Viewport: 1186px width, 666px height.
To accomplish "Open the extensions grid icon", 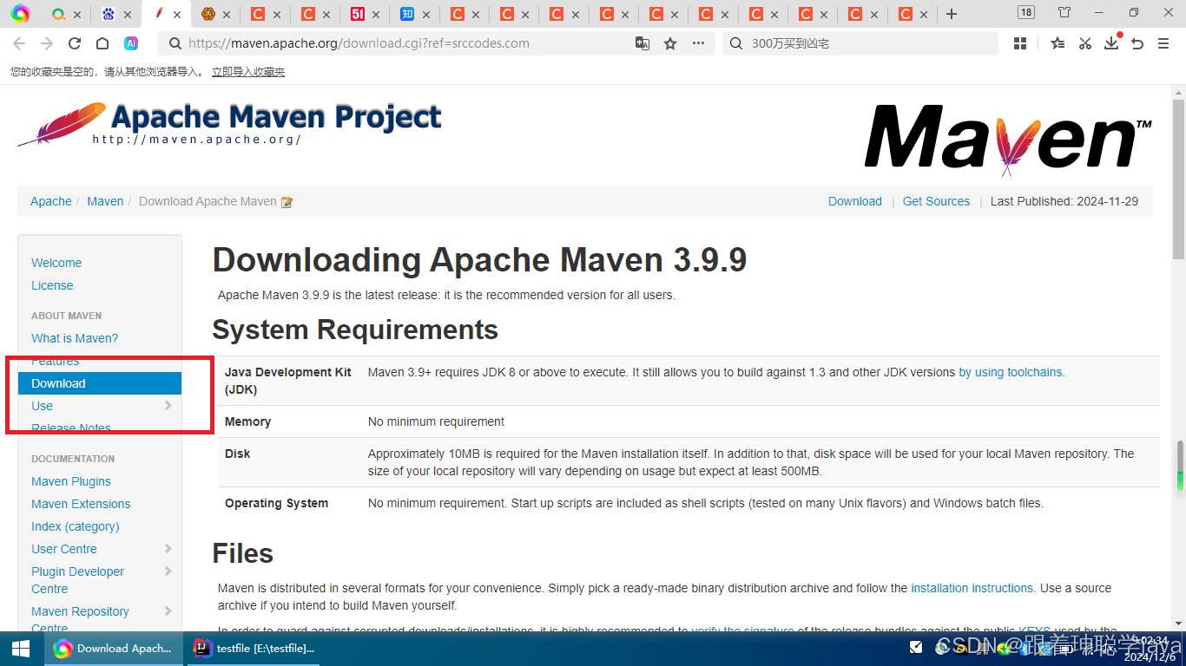I will (x=1020, y=43).
